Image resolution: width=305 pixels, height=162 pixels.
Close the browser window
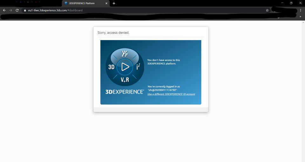(300, 3)
